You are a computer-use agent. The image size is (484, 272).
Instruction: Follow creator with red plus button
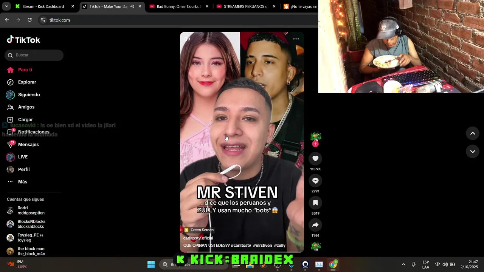pos(315,144)
